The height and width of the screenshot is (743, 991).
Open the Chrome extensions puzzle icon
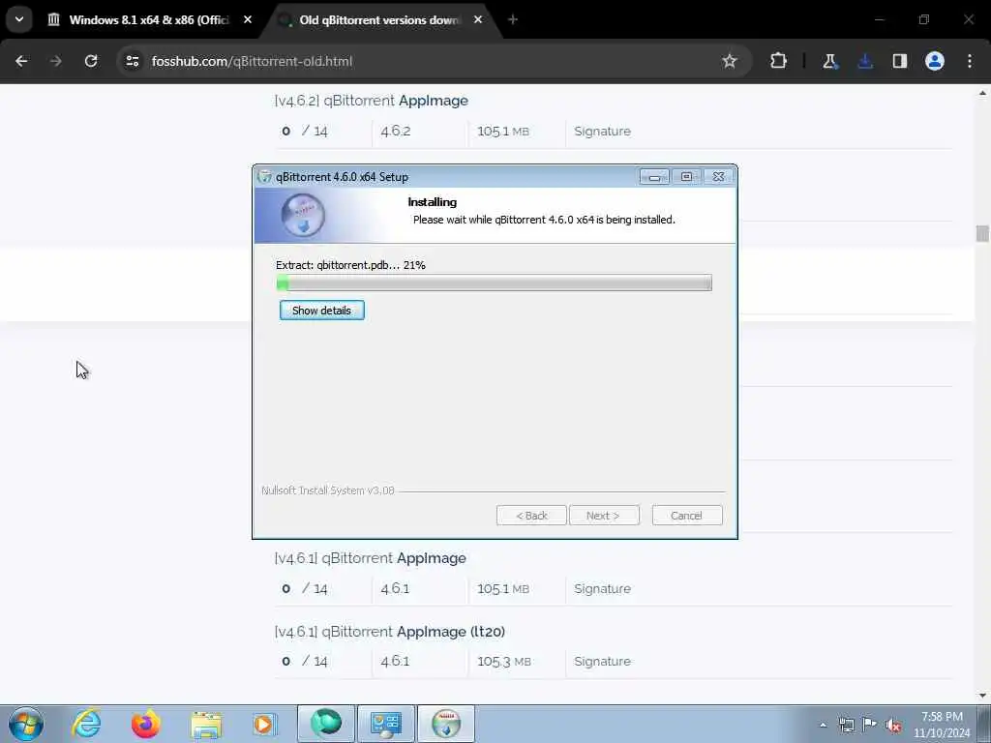[x=779, y=61]
